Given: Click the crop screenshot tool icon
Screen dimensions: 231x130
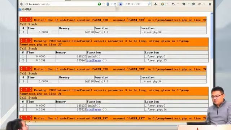Looking at the screenshot, I should 184,4.
